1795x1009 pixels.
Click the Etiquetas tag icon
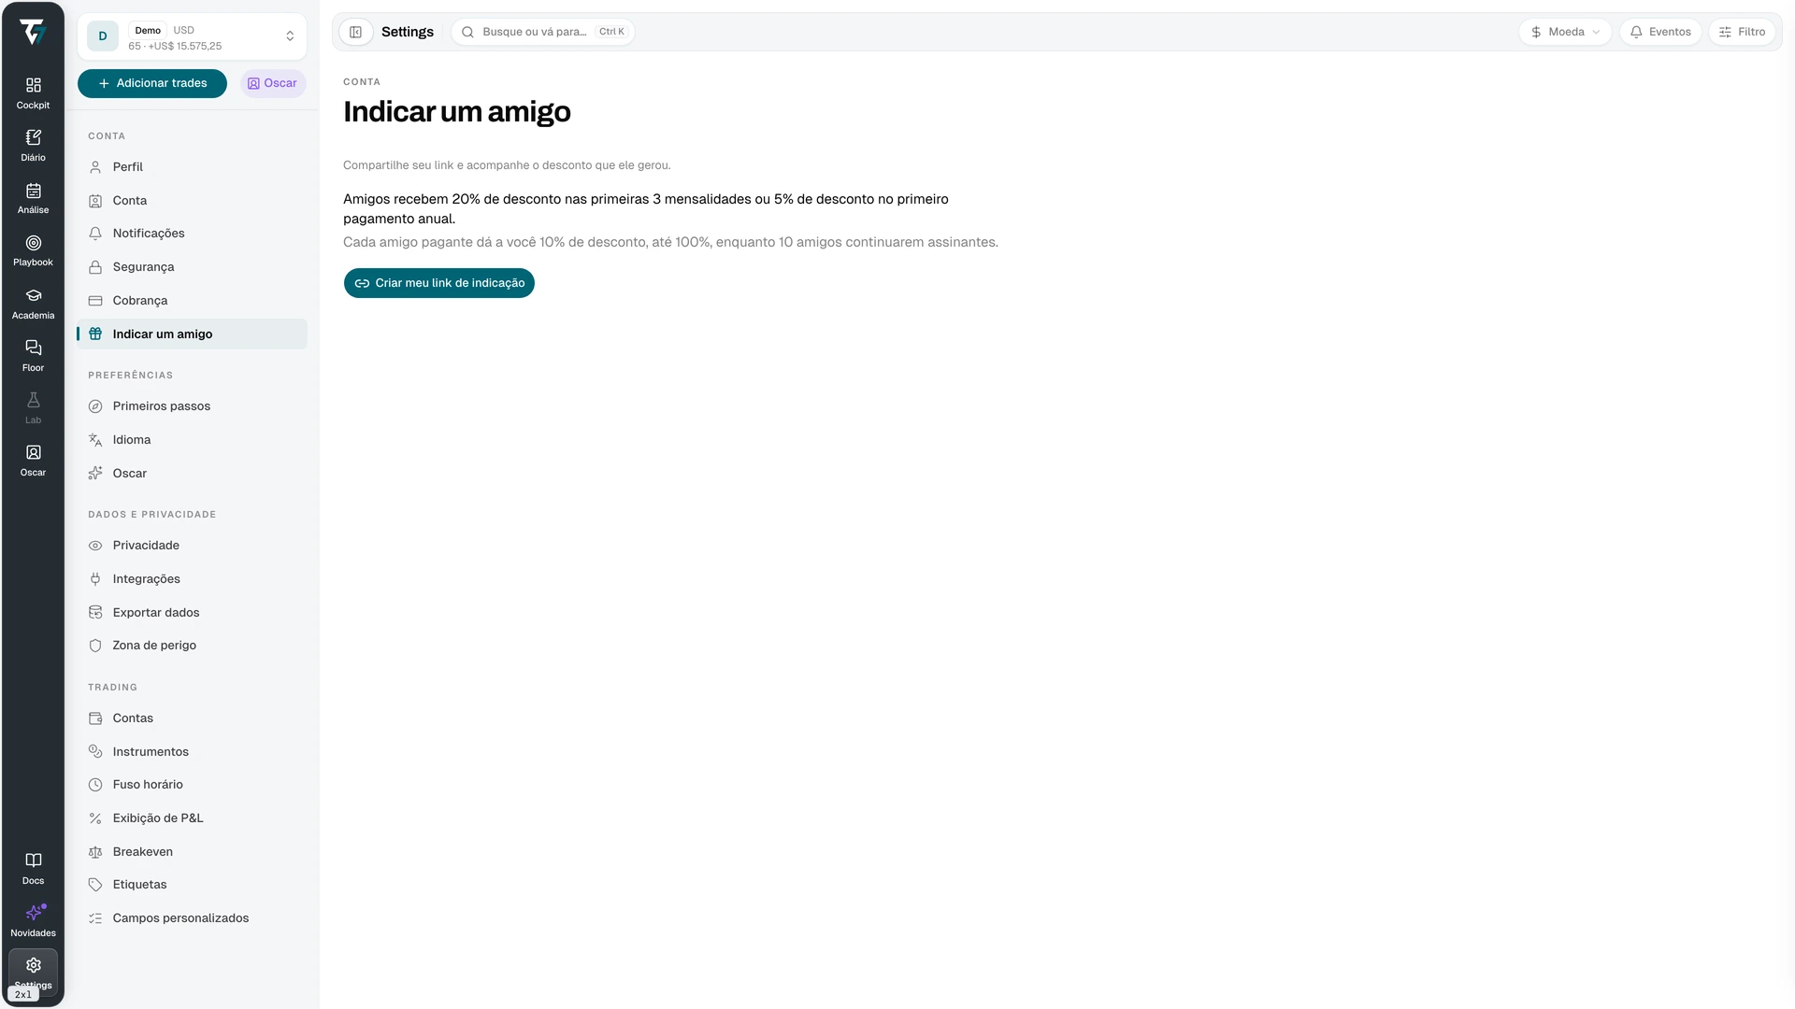pyautogui.click(x=95, y=885)
